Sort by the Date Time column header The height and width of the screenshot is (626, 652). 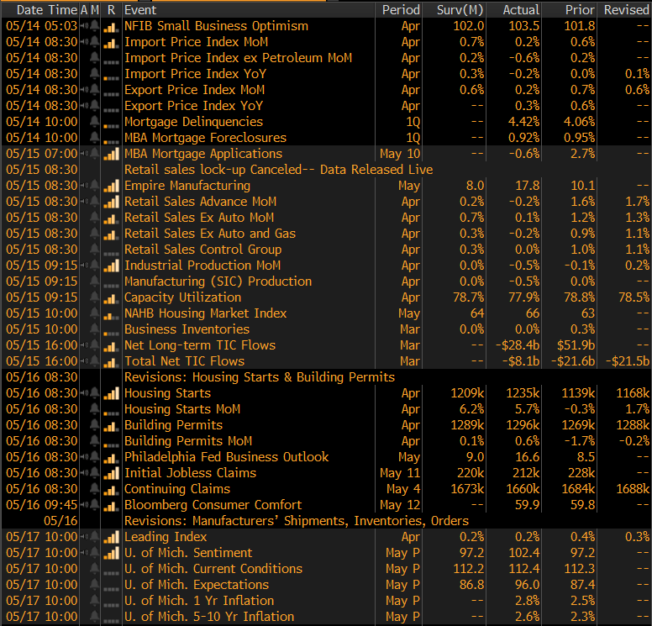40,9
